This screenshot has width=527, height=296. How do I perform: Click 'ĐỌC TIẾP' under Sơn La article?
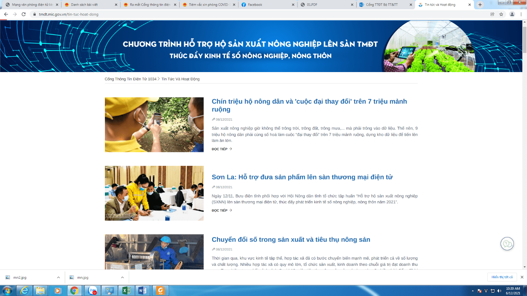click(x=222, y=210)
